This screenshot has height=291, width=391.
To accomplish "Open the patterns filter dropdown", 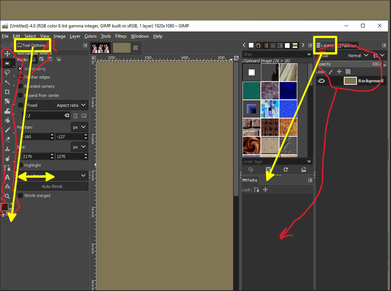I will pos(309,54).
